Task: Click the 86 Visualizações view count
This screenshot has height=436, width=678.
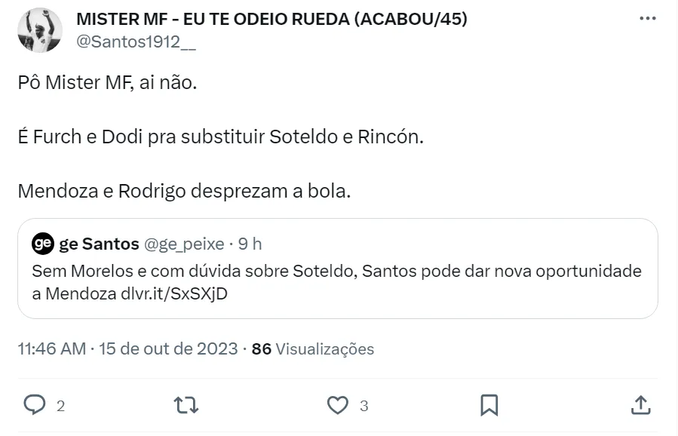Action: (x=313, y=349)
